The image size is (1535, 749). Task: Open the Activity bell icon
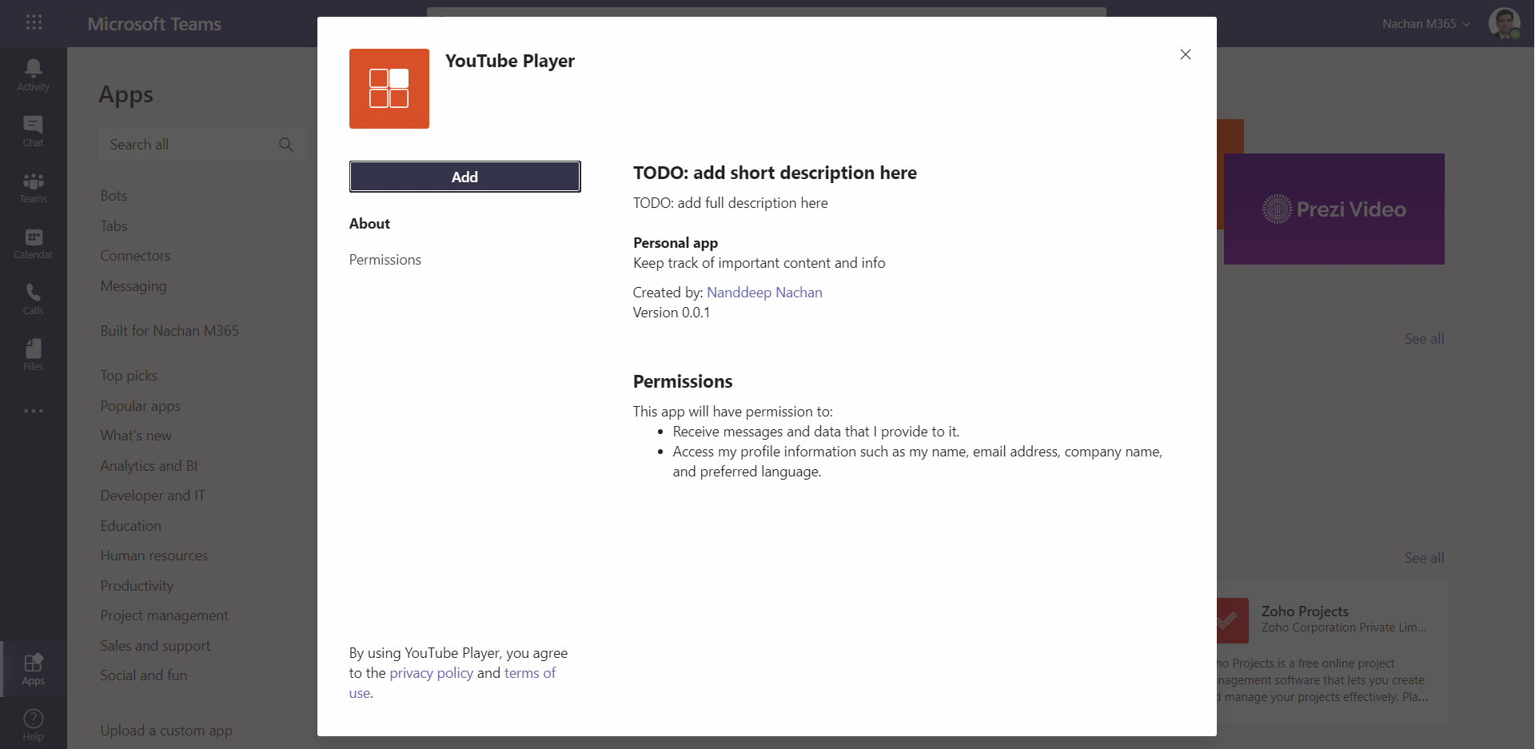[33, 75]
